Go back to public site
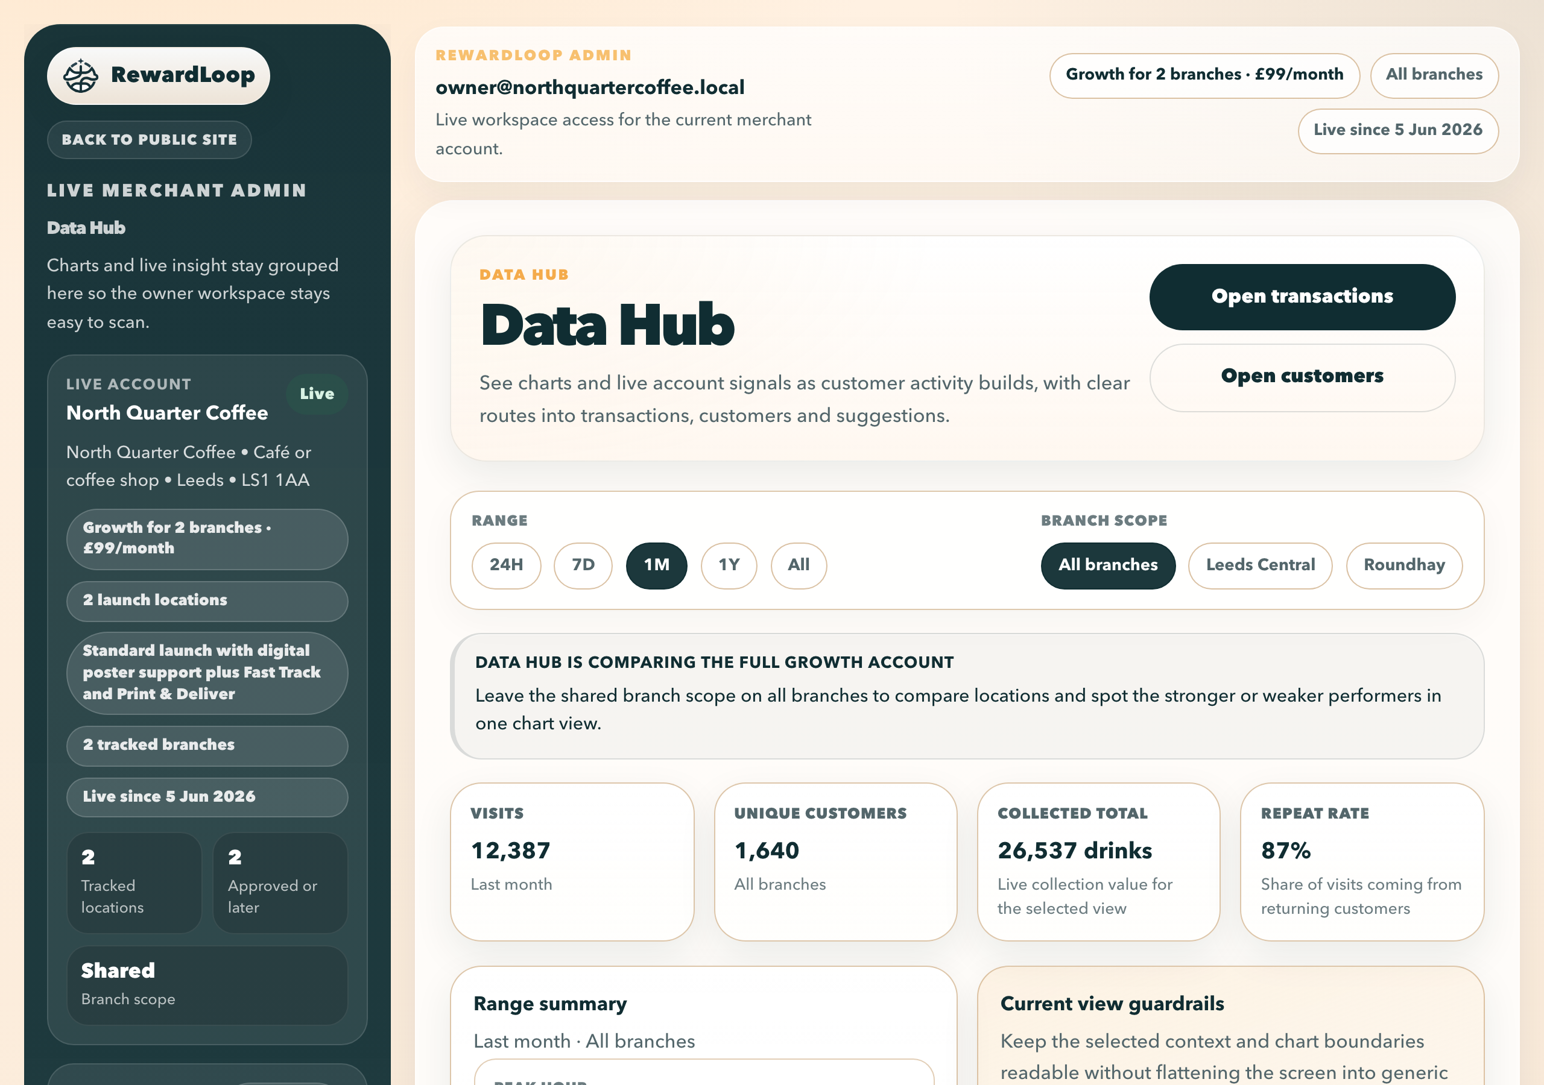Screen dimensions: 1544x1085 click(x=150, y=140)
